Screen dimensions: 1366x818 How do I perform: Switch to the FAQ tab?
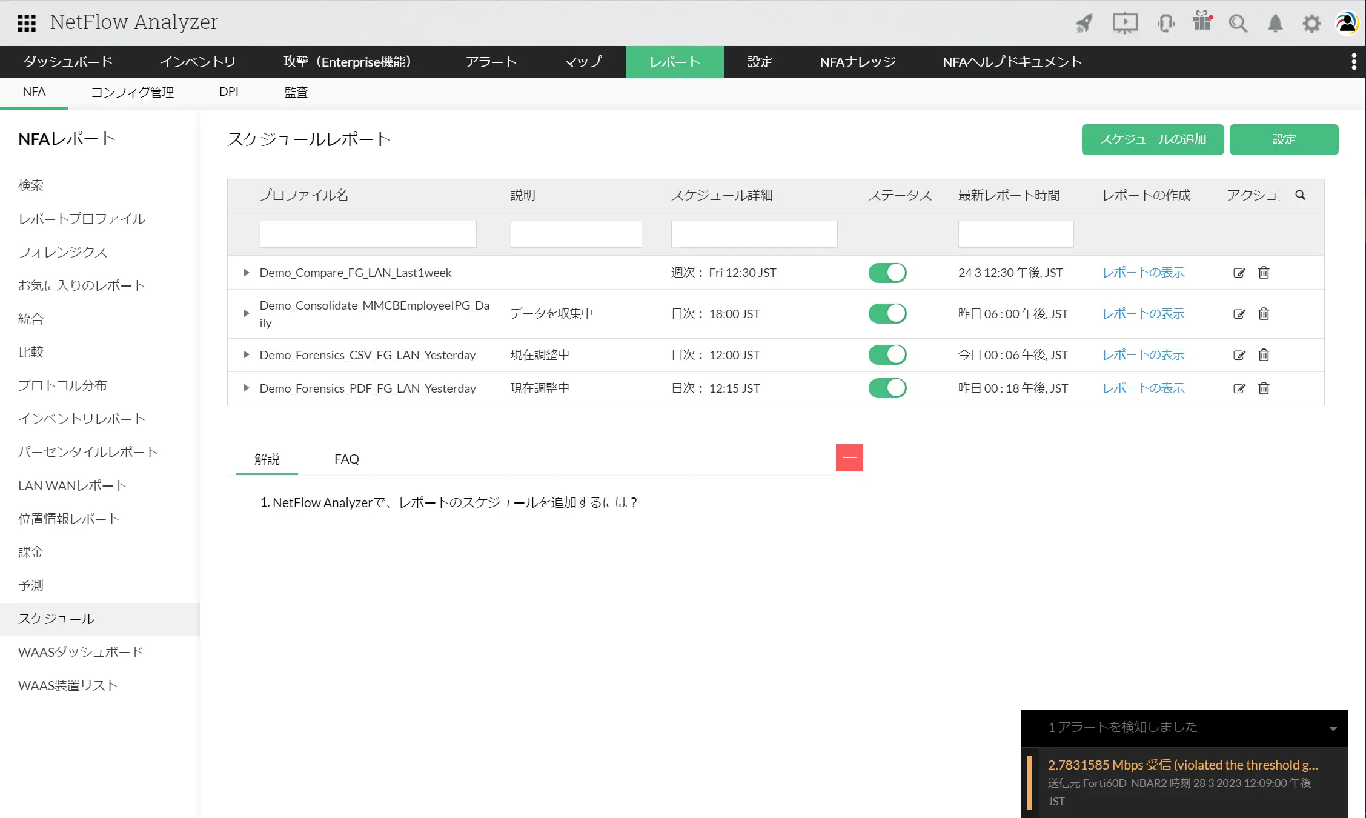point(346,459)
